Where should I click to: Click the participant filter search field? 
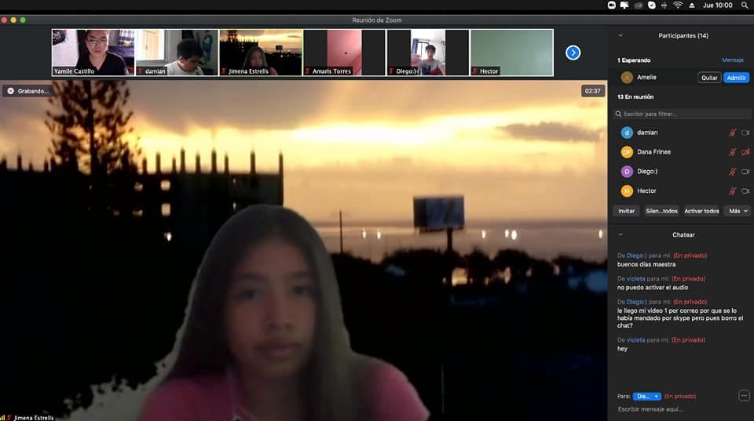(x=683, y=114)
